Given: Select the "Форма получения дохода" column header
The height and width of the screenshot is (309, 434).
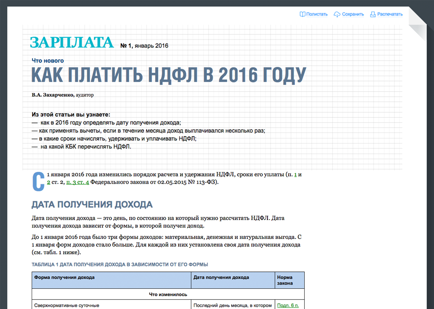Looking at the screenshot, I should pos(64,277).
